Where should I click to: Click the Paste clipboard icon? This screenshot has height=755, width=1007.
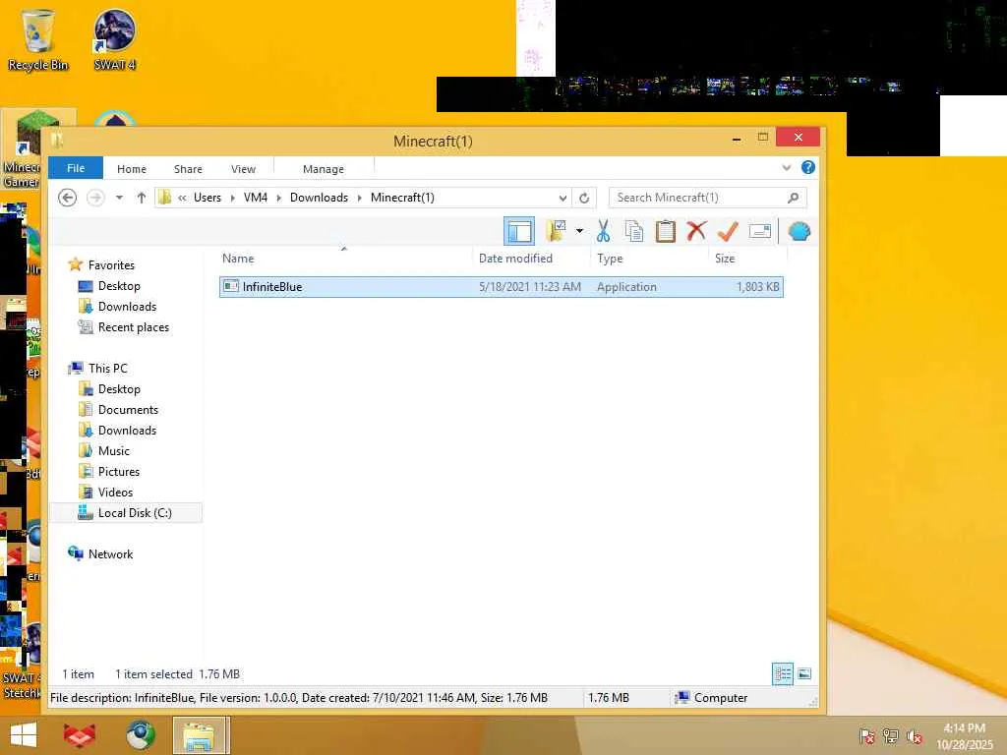666,231
